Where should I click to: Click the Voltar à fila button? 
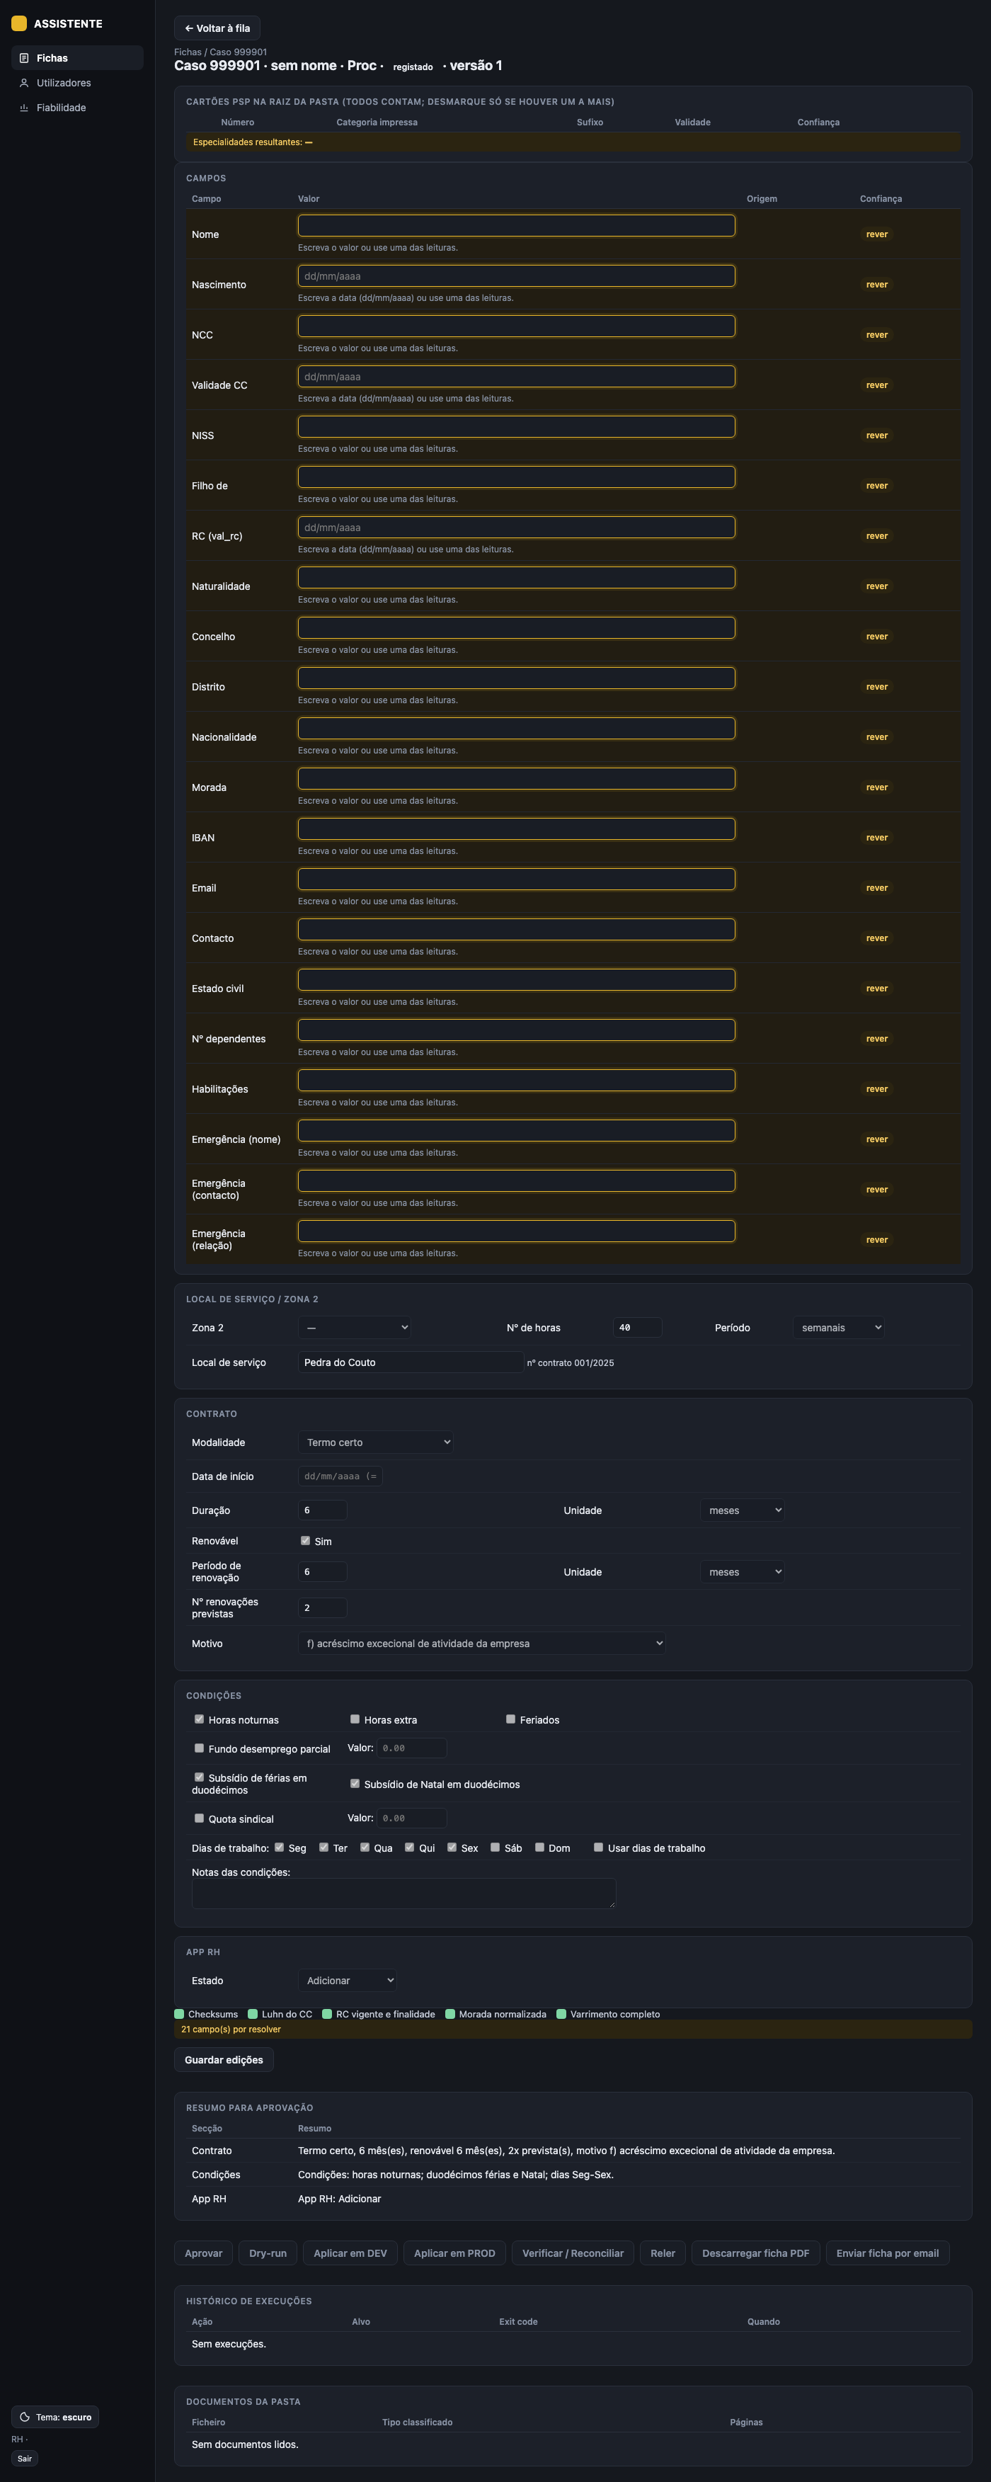tap(217, 28)
